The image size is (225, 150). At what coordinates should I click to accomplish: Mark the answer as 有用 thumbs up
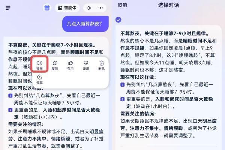point(70,65)
